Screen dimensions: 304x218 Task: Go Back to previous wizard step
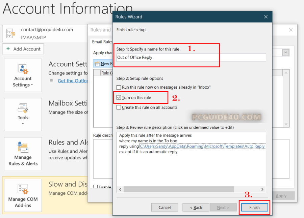[196, 208]
